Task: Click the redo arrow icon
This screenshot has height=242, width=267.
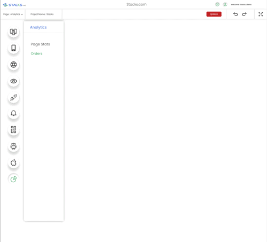Action: [244, 14]
